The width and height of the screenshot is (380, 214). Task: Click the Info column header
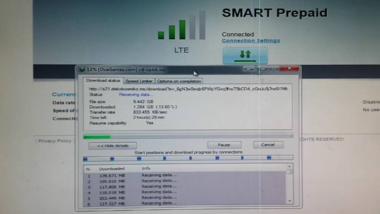click(146, 168)
